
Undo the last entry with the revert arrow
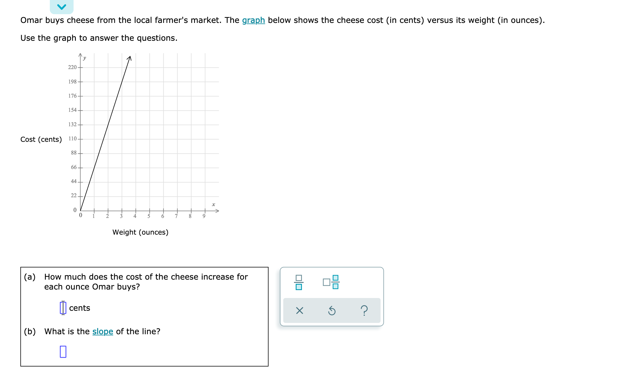(331, 311)
